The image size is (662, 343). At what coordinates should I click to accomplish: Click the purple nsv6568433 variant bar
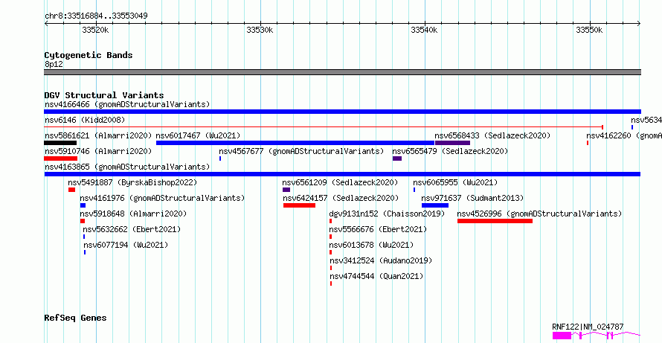(452, 143)
